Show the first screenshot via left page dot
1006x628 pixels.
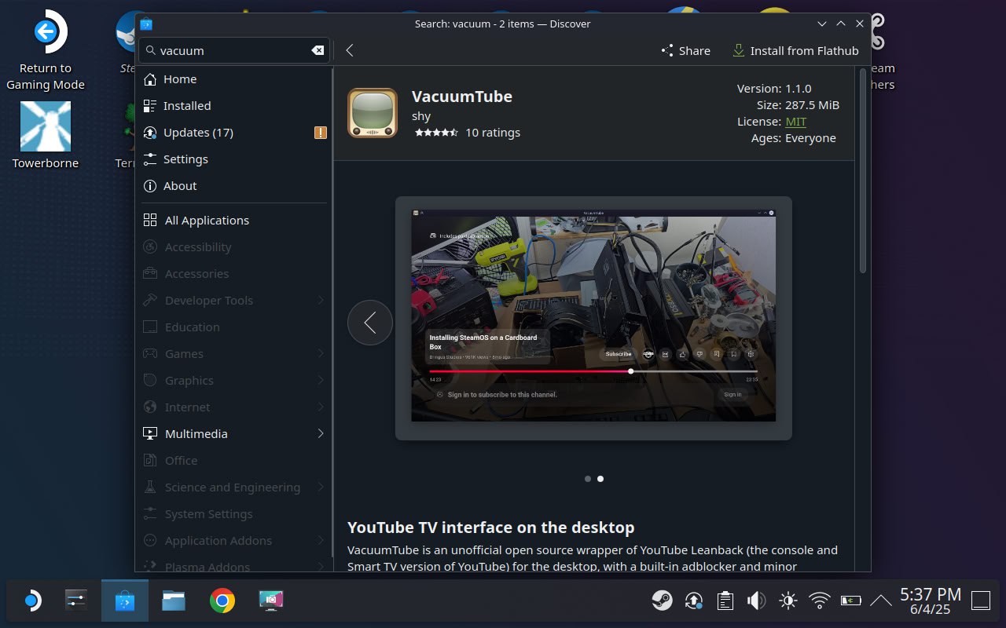pyautogui.click(x=588, y=478)
